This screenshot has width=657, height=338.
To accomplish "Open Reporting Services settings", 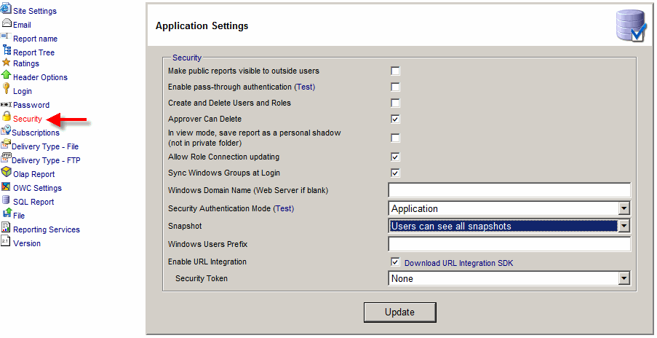I will [x=47, y=229].
